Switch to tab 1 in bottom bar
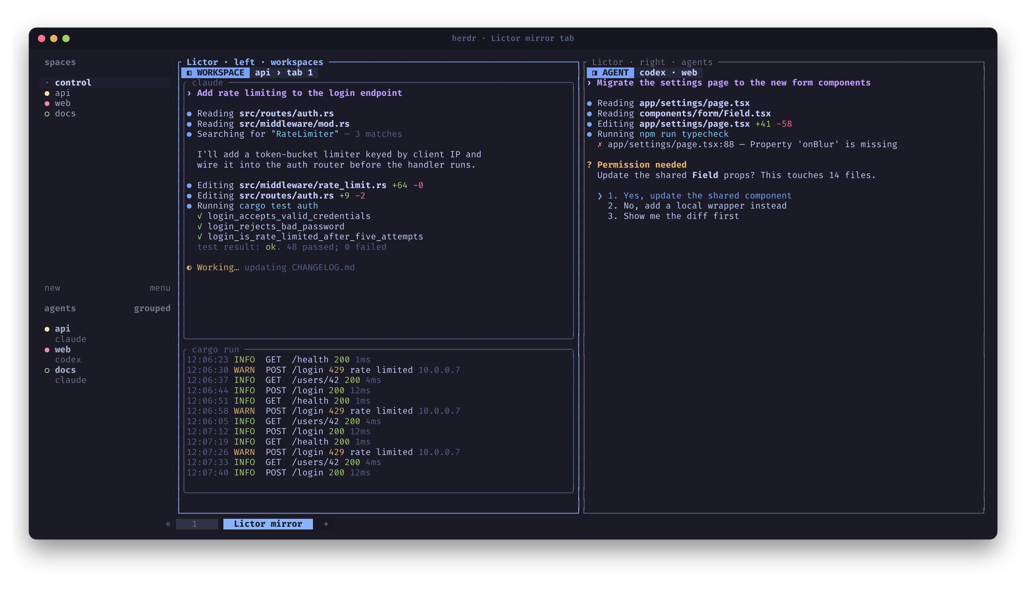The image size is (1036, 589). [x=197, y=524]
